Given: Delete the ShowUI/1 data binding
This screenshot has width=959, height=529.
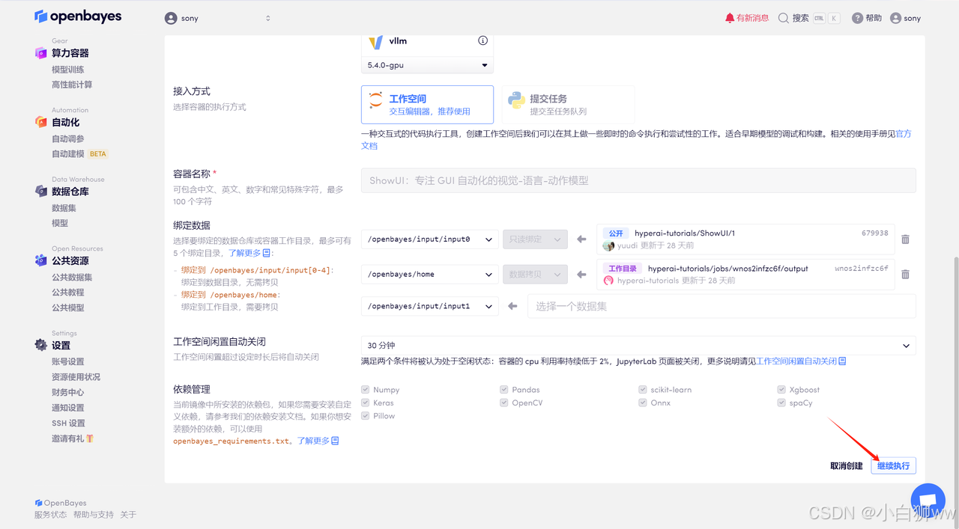Looking at the screenshot, I should click(x=905, y=239).
